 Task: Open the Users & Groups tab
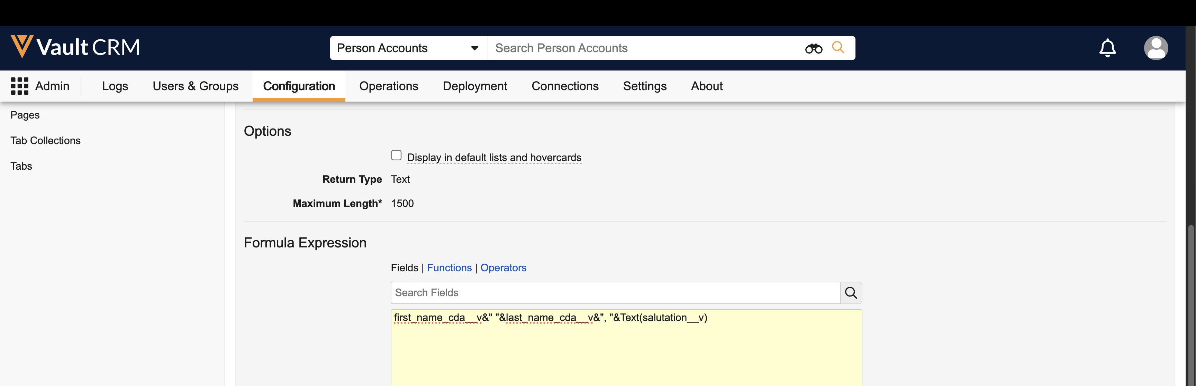tap(196, 86)
